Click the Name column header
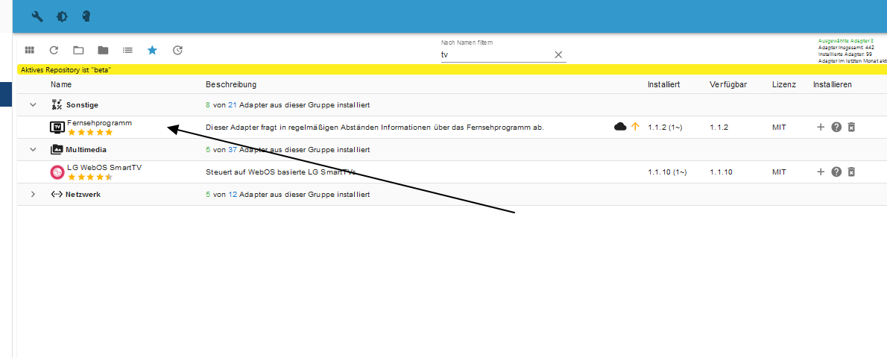The image size is (887, 358). tap(61, 84)
